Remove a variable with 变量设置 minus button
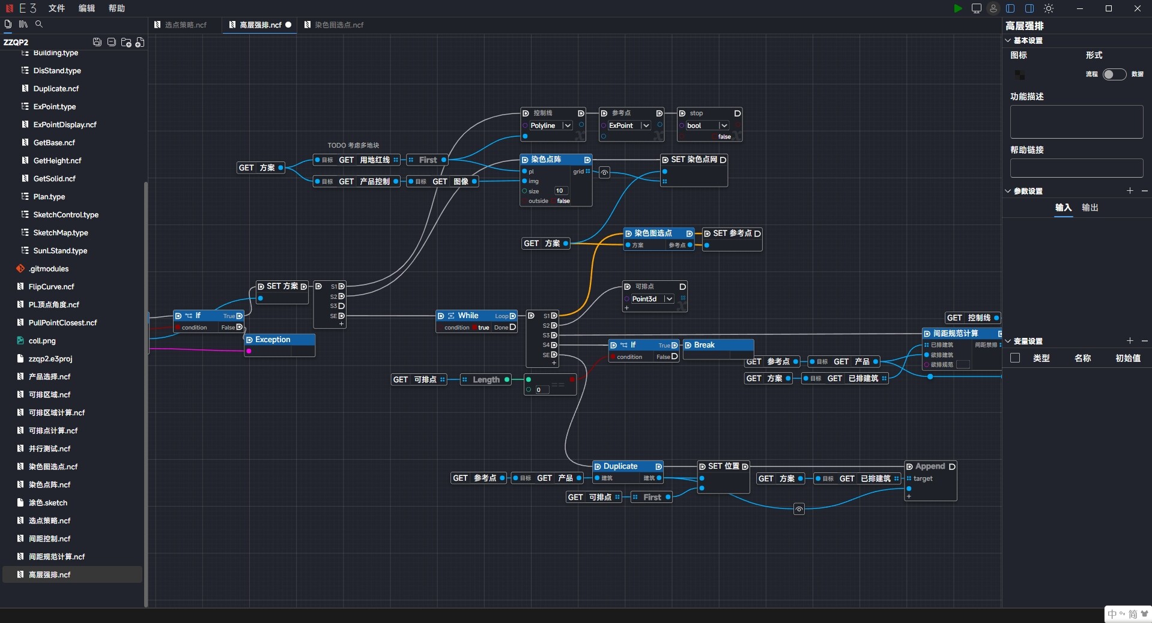Image resolution: width=1152 pixels, height=623 pixels. point(1144,341)
